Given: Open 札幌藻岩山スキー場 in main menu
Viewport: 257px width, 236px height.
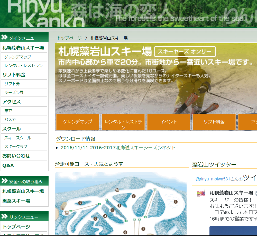Looking at the screenshot, I should [23, 48].
